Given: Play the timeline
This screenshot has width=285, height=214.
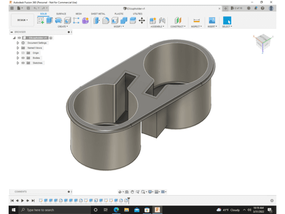Looking at the screenshot, I should pos(23,200).
